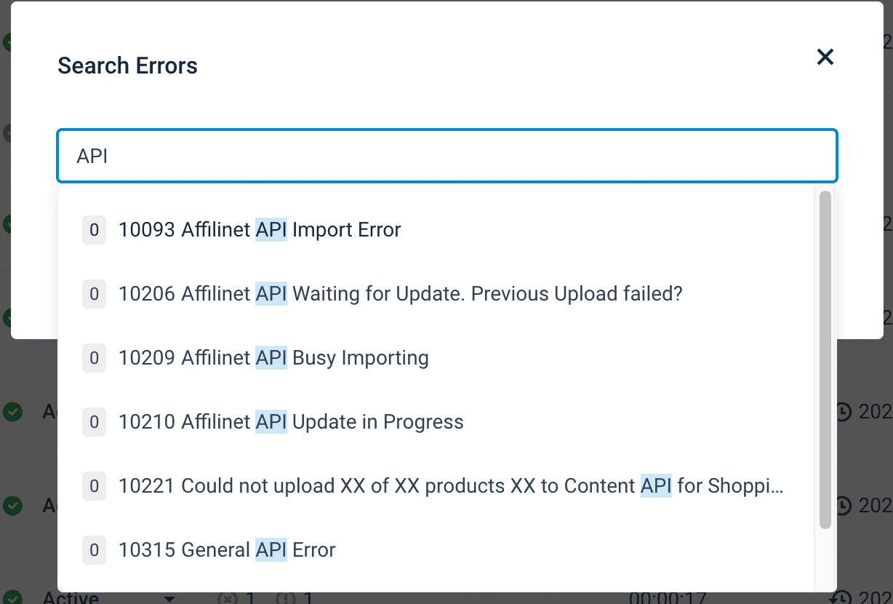Click count badge beside 10209 result
This screenshot has width=893, height=604.
pos(94,358)
